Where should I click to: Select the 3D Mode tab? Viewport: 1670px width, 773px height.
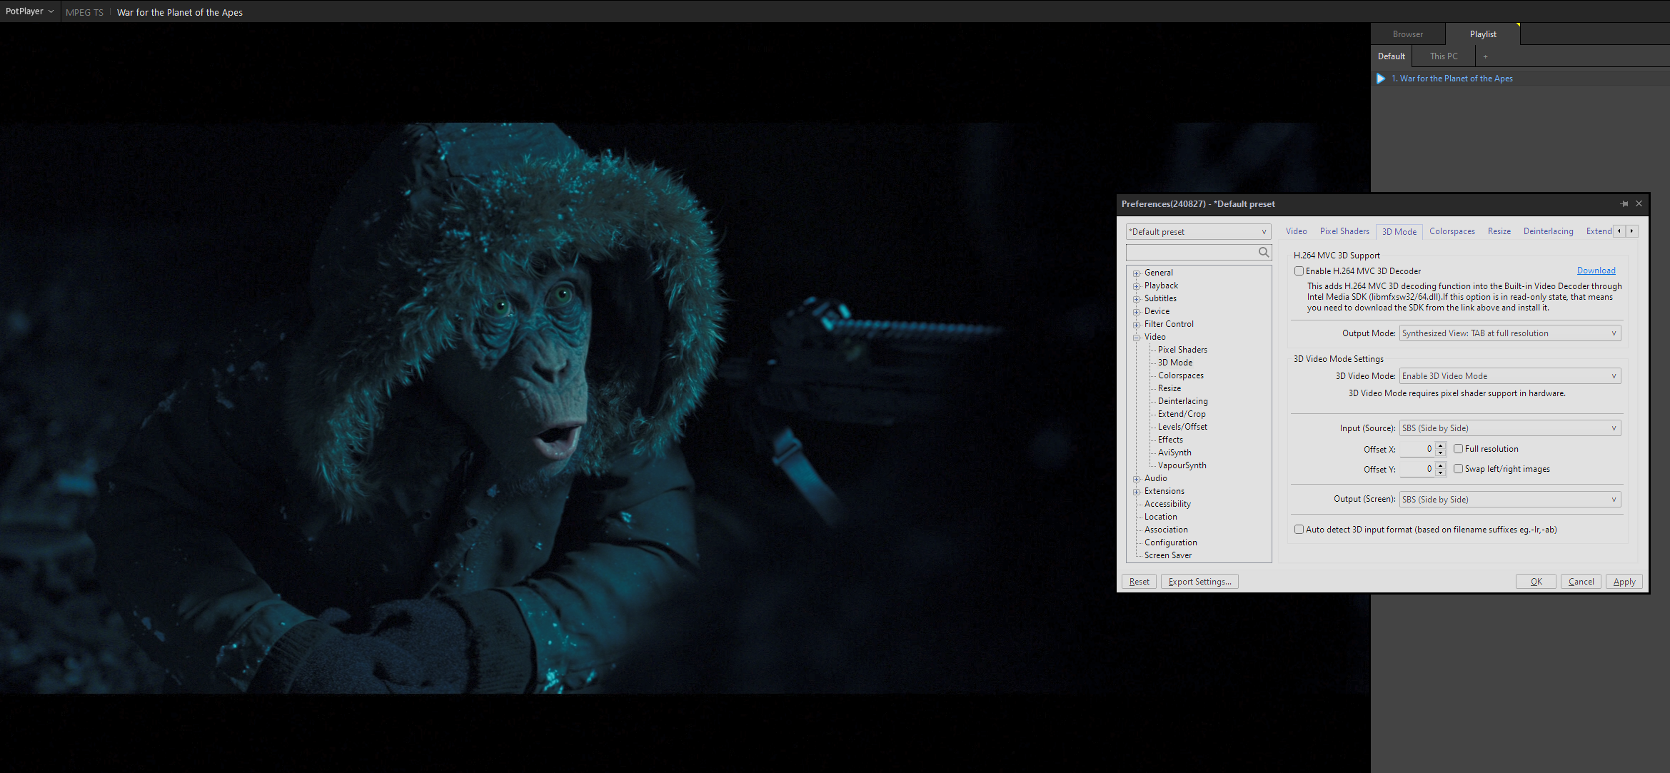(x=1399, y=232)
